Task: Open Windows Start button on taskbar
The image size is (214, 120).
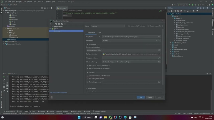Action: 79,117
